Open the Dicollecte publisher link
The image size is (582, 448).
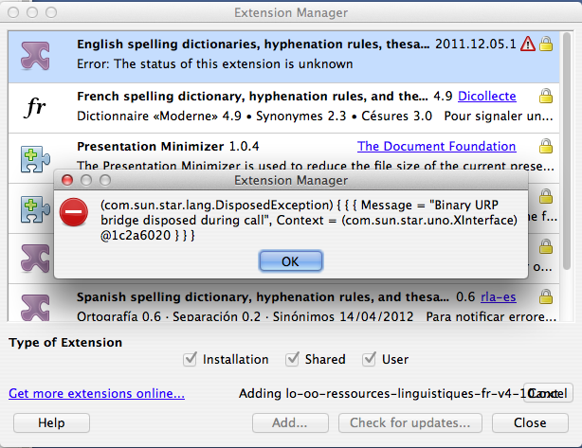click(x=488, y=97)
